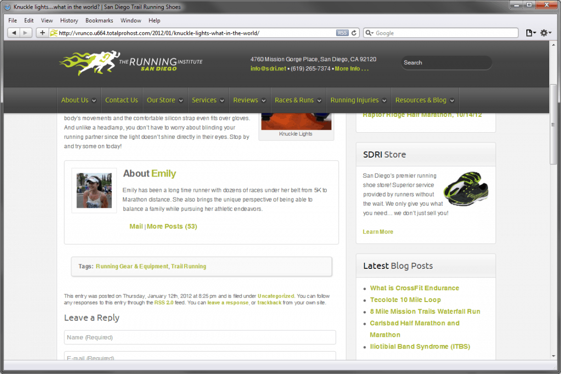Follow the Tecolote 10 Mile Loop link

pos(405,300)
